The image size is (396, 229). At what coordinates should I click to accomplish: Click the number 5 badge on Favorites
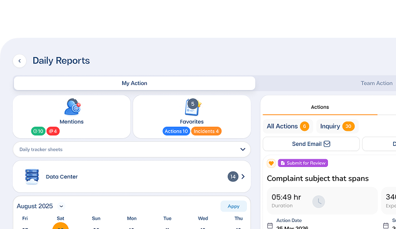coord(193,104)
